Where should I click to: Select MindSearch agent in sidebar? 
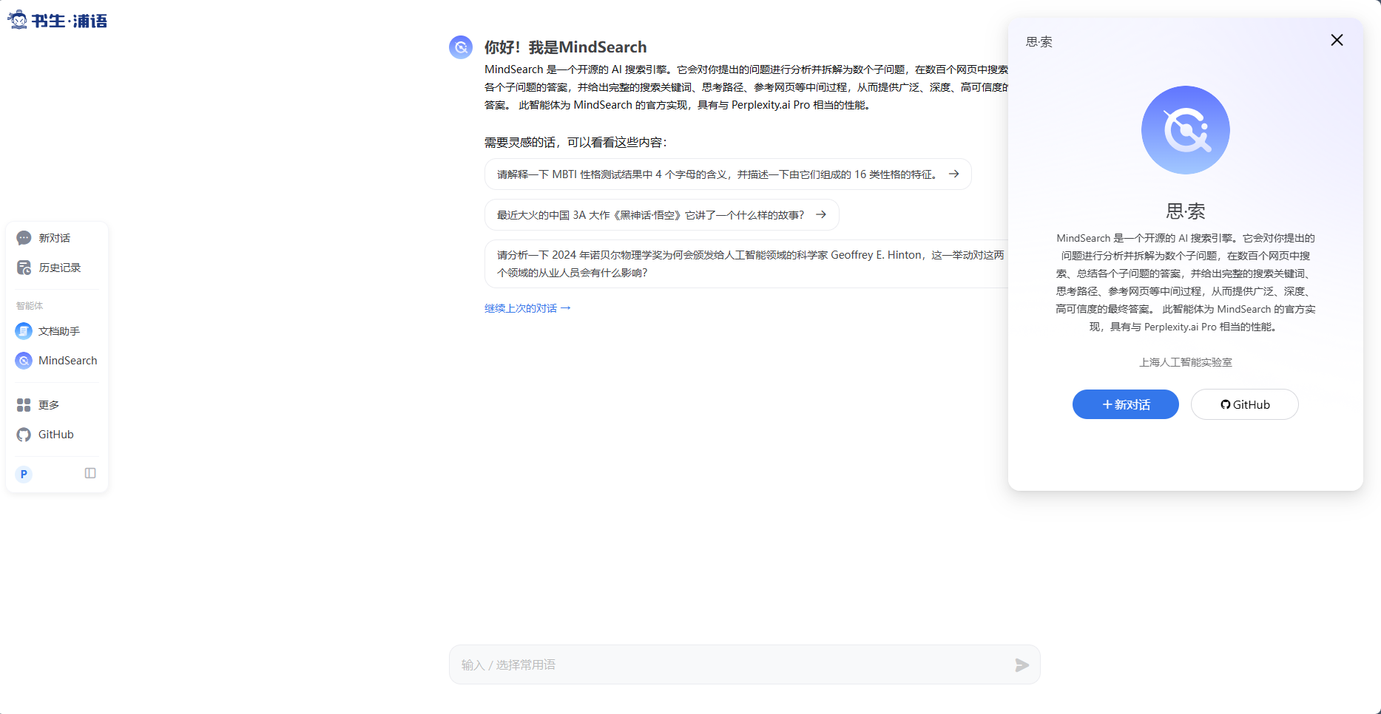(56, 361)
